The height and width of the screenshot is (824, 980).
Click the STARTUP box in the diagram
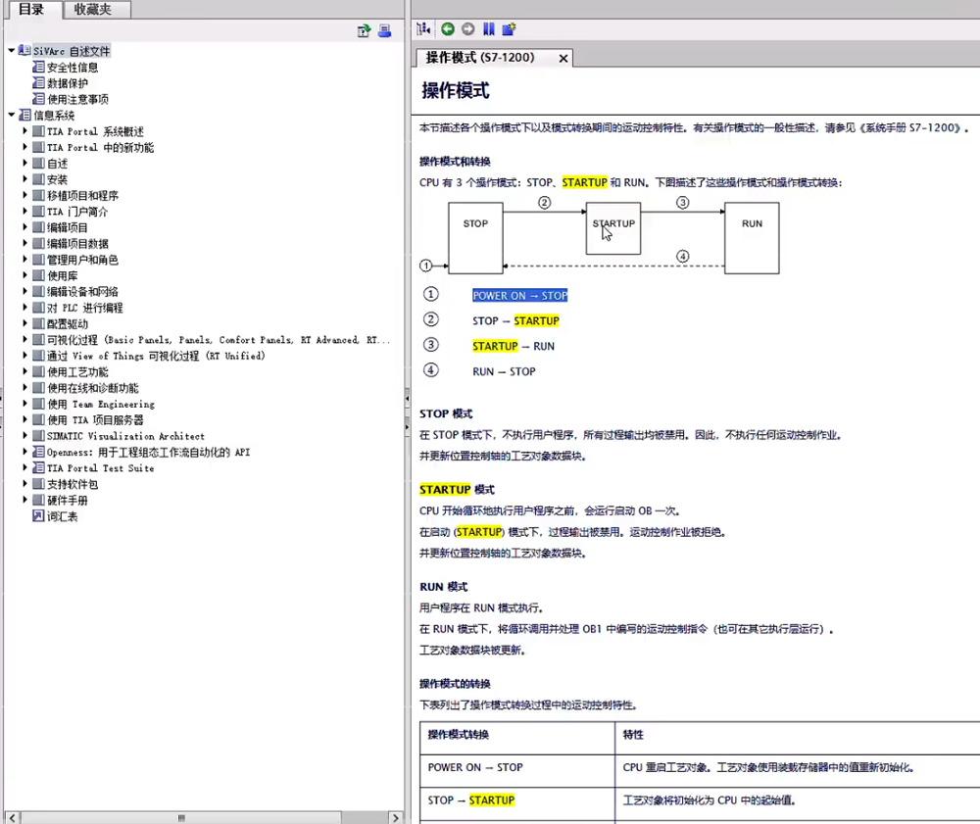(613, 227)
